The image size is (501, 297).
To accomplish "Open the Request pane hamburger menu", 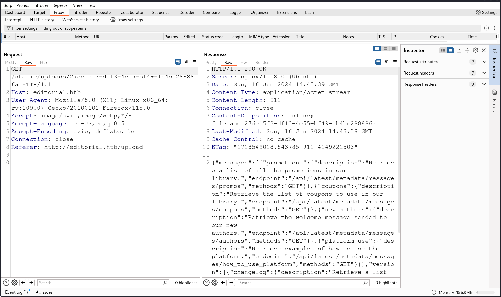I will [x=195, y=62].
